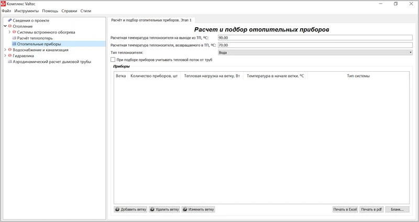Open the Инструменты menu
This screenshot has width=419, height=222.
[26, 11]
